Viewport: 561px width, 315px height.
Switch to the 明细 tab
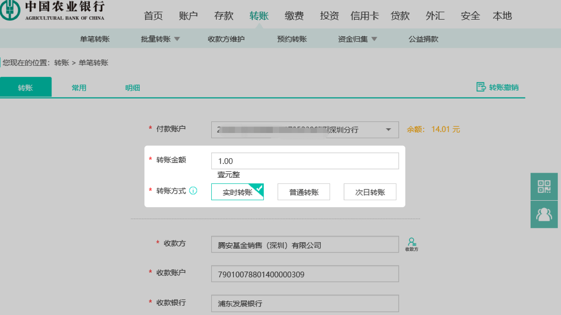tap(132, 88)
